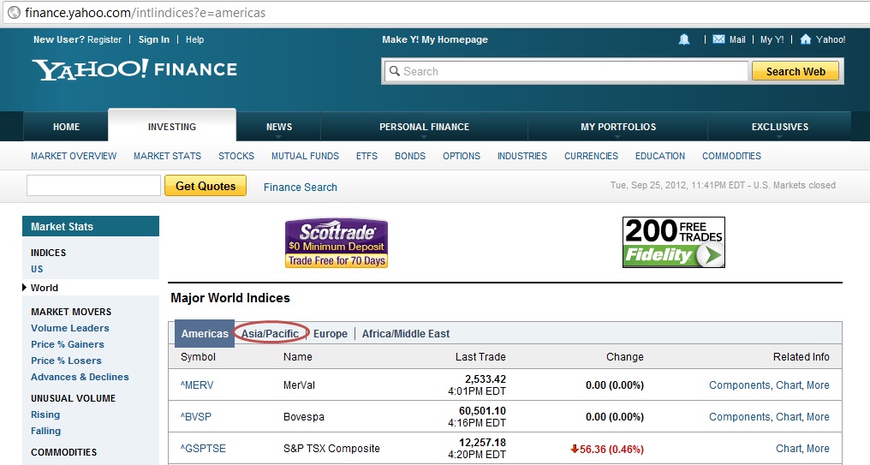Open the ^BVSP symbol link

pyautogui.click(x=196, y=417)
